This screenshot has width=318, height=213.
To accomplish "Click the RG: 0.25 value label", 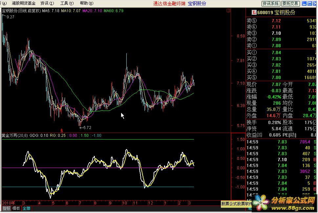I will (58, 136).
